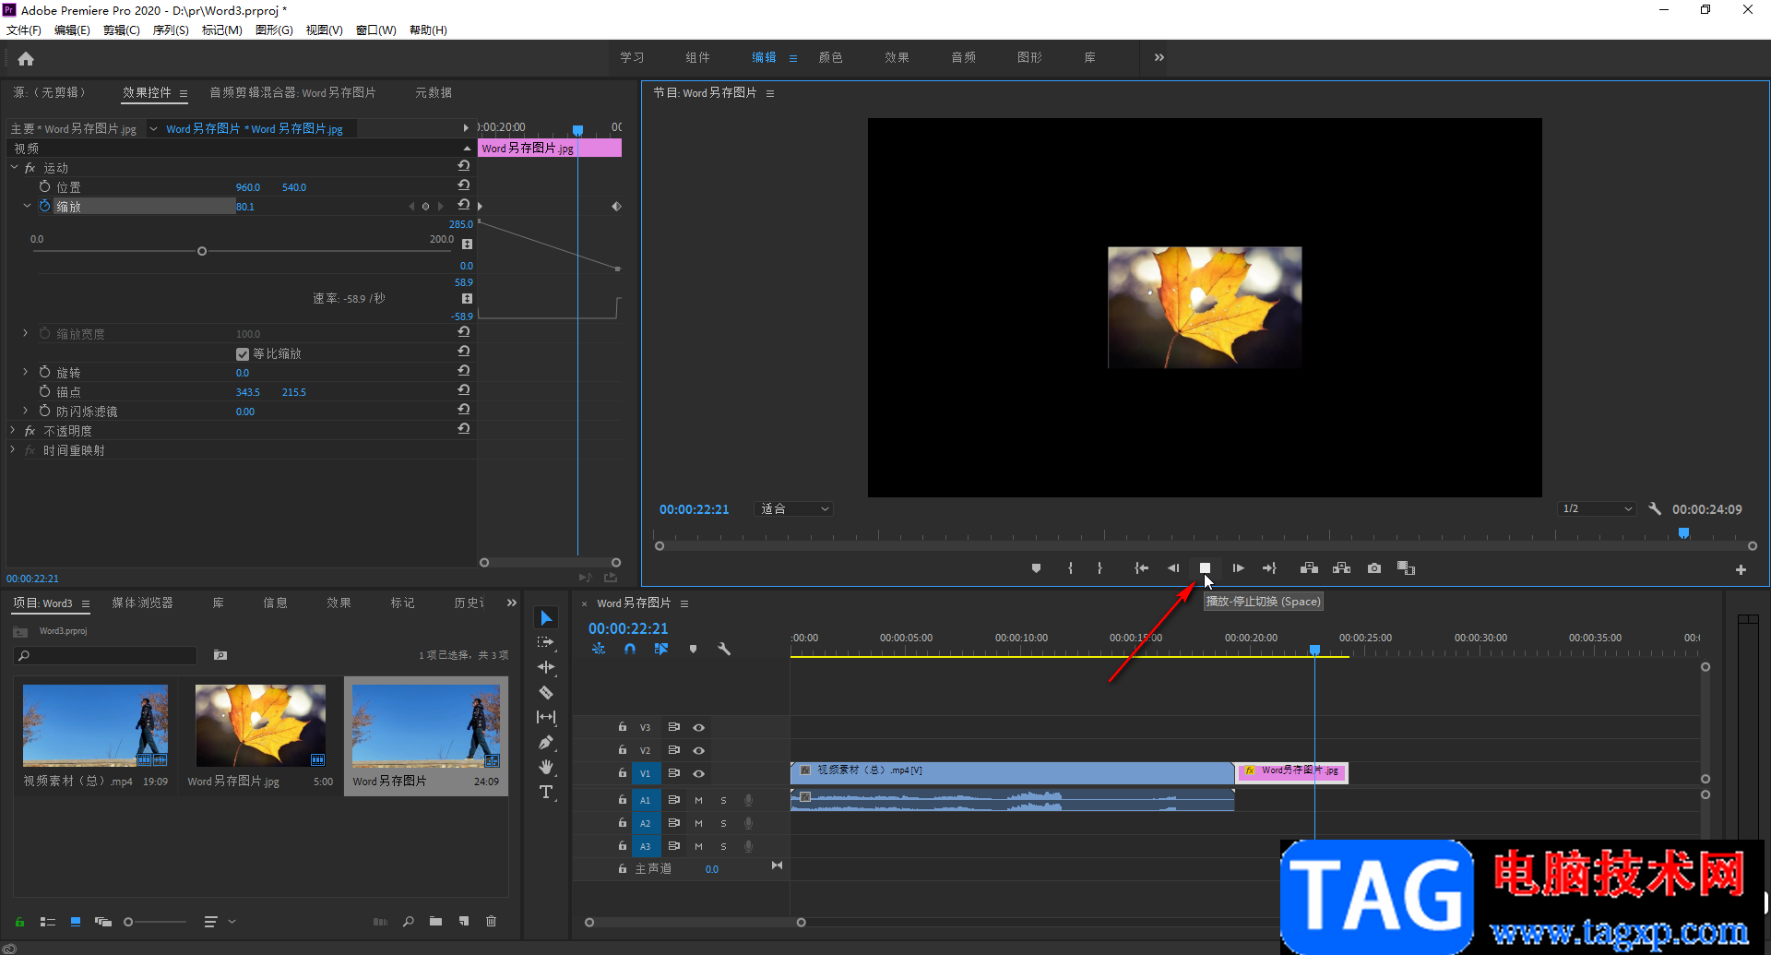Expand the 旋转 property
The image size is (1771, 955).
(26, 372)
